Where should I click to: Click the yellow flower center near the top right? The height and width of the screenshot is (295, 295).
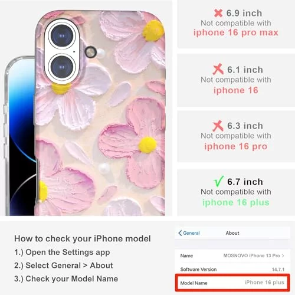(153, 31)
